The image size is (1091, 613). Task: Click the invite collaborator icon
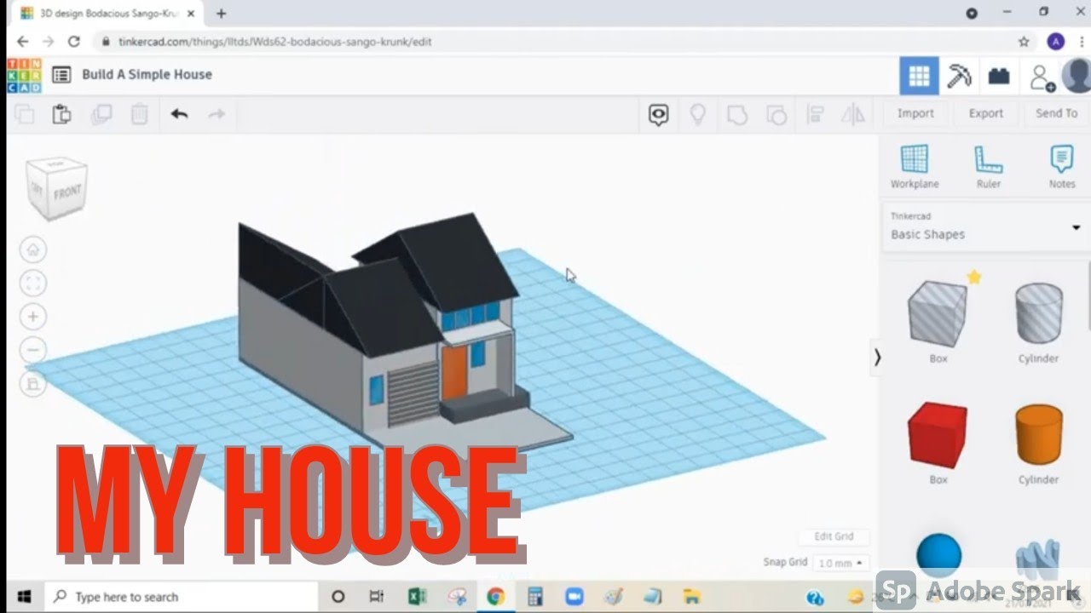[1041, 77]
